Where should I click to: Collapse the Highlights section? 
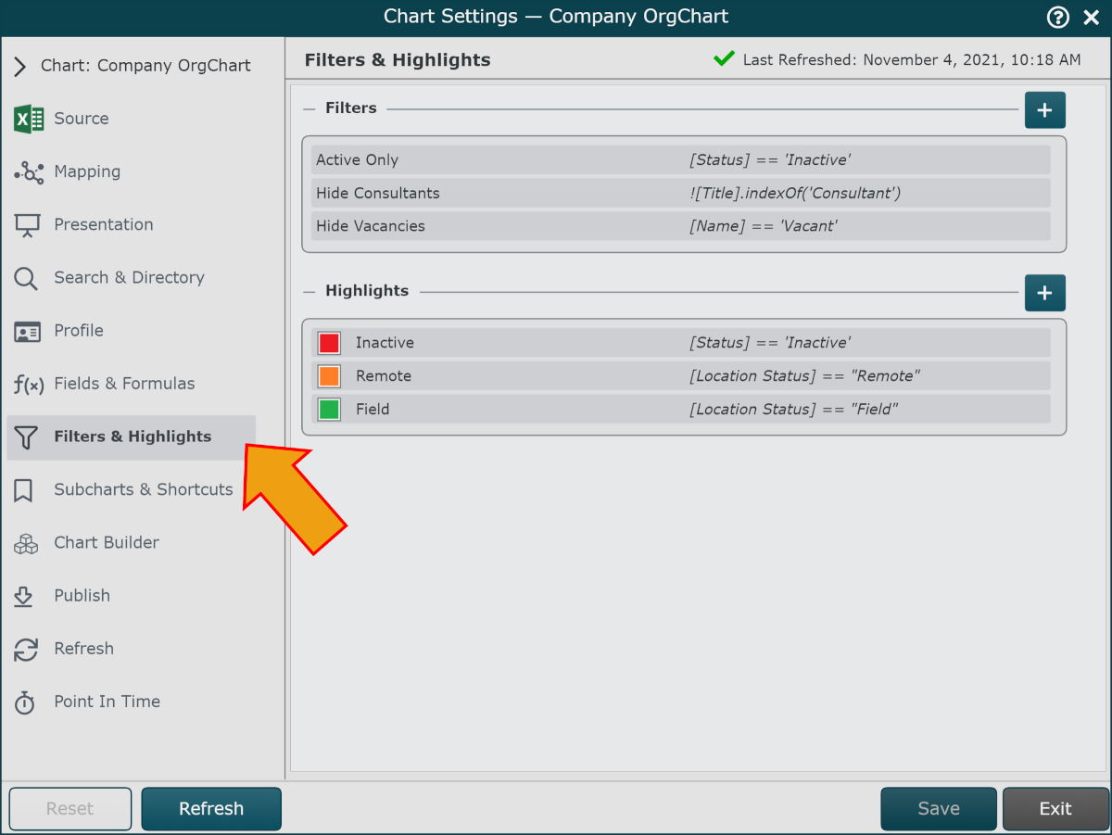310,291
